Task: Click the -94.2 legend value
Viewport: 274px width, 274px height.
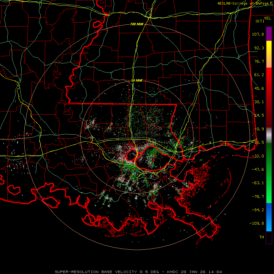Action: click(258, 210)
